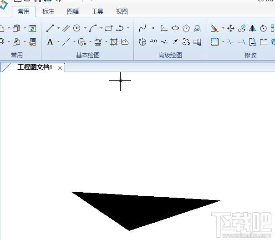Select the Parallel lines tool
275x240 pixels.
point(66,28)
